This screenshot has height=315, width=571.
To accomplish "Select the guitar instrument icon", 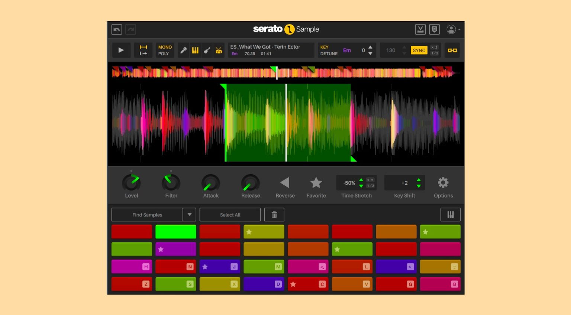I will click(x=207, y=50).
